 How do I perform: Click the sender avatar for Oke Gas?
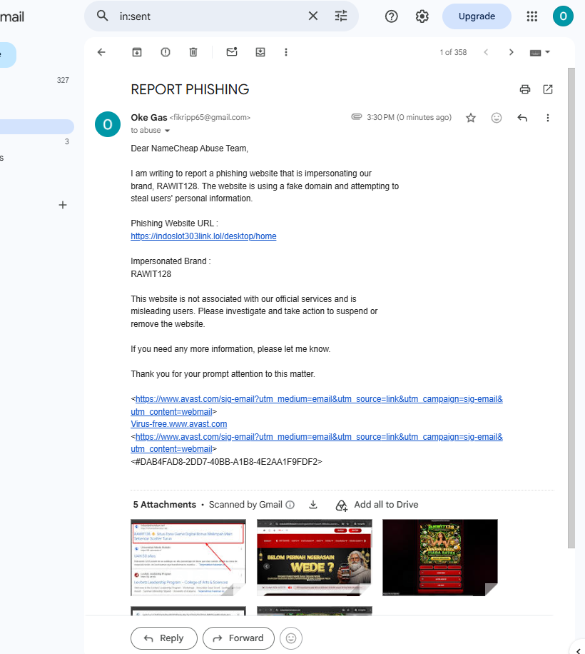coord(108,124)
